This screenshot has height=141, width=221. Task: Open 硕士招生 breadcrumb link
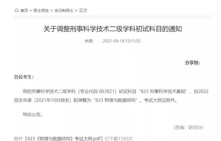tap(41, 10)
